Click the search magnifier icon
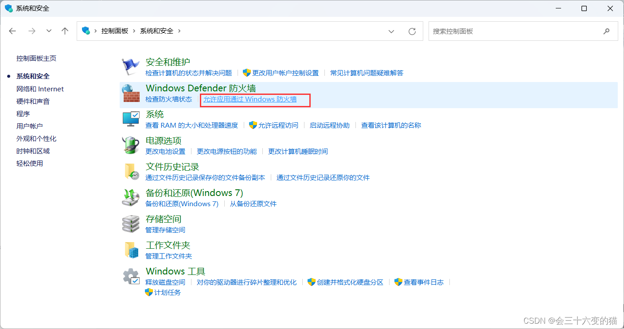Screen dimensions: 624x329 [607, 31]
